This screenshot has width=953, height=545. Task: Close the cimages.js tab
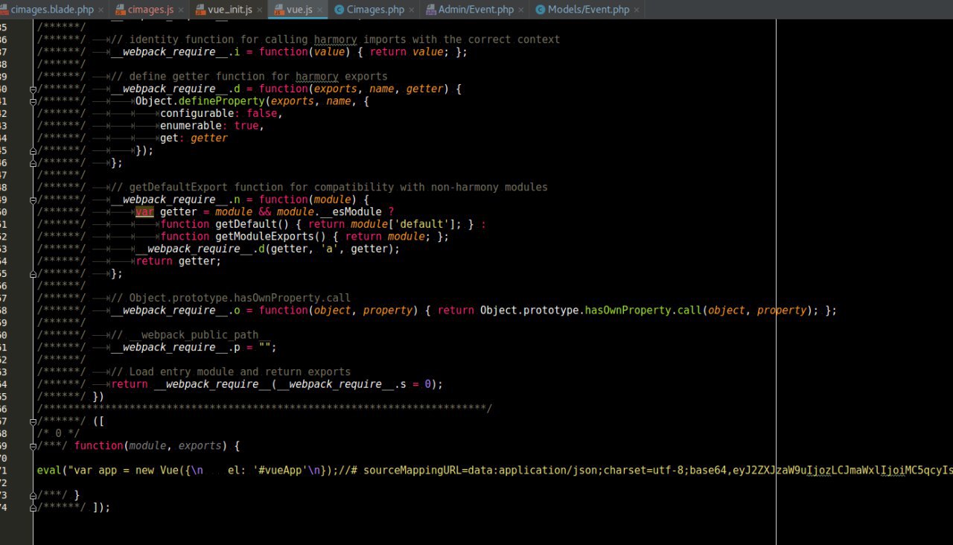pos(181,10)
